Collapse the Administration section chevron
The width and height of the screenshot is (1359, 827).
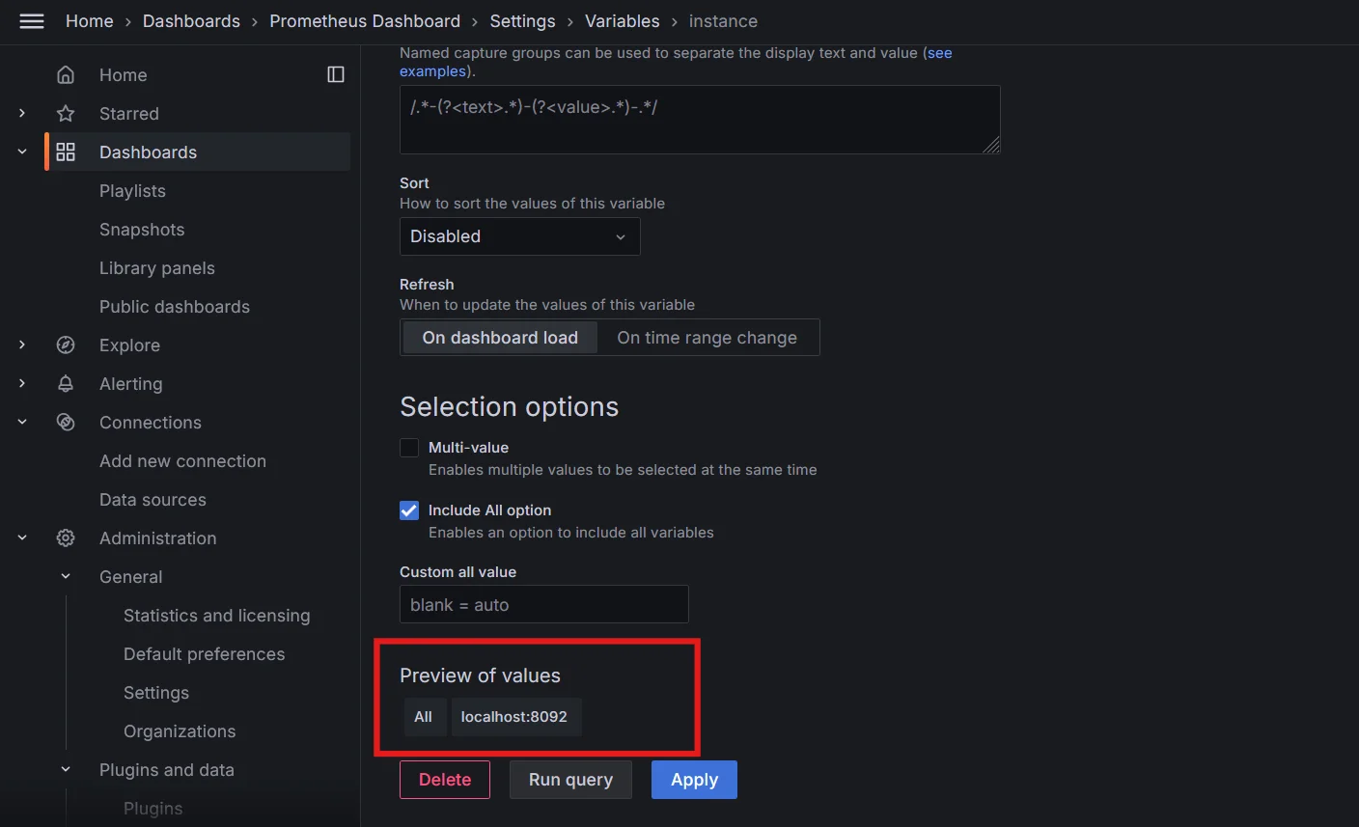[22, 538]
